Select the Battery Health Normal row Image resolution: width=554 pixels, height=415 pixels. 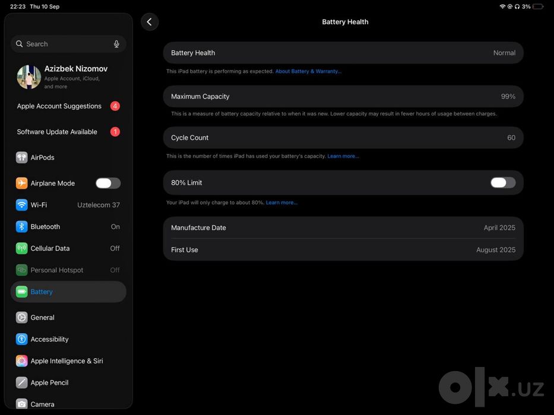click(343, 53)
